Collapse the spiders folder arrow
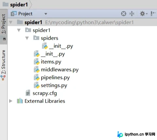 (27, 38)
